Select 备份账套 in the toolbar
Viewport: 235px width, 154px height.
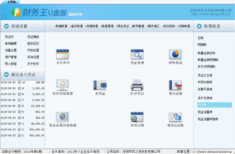[77, 26]
